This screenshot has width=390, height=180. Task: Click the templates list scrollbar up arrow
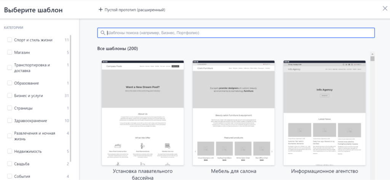click(x=372, y=54)
